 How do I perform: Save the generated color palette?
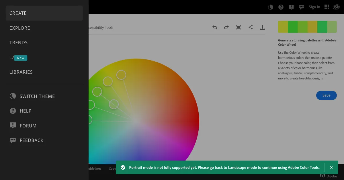tap(327, 95)
